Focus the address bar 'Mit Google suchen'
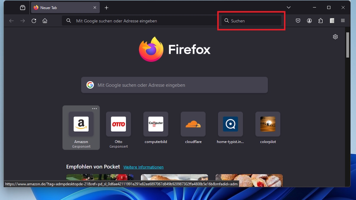Viewport: 356px width, 200px height. pyautogui.click(x=140, y=21)
